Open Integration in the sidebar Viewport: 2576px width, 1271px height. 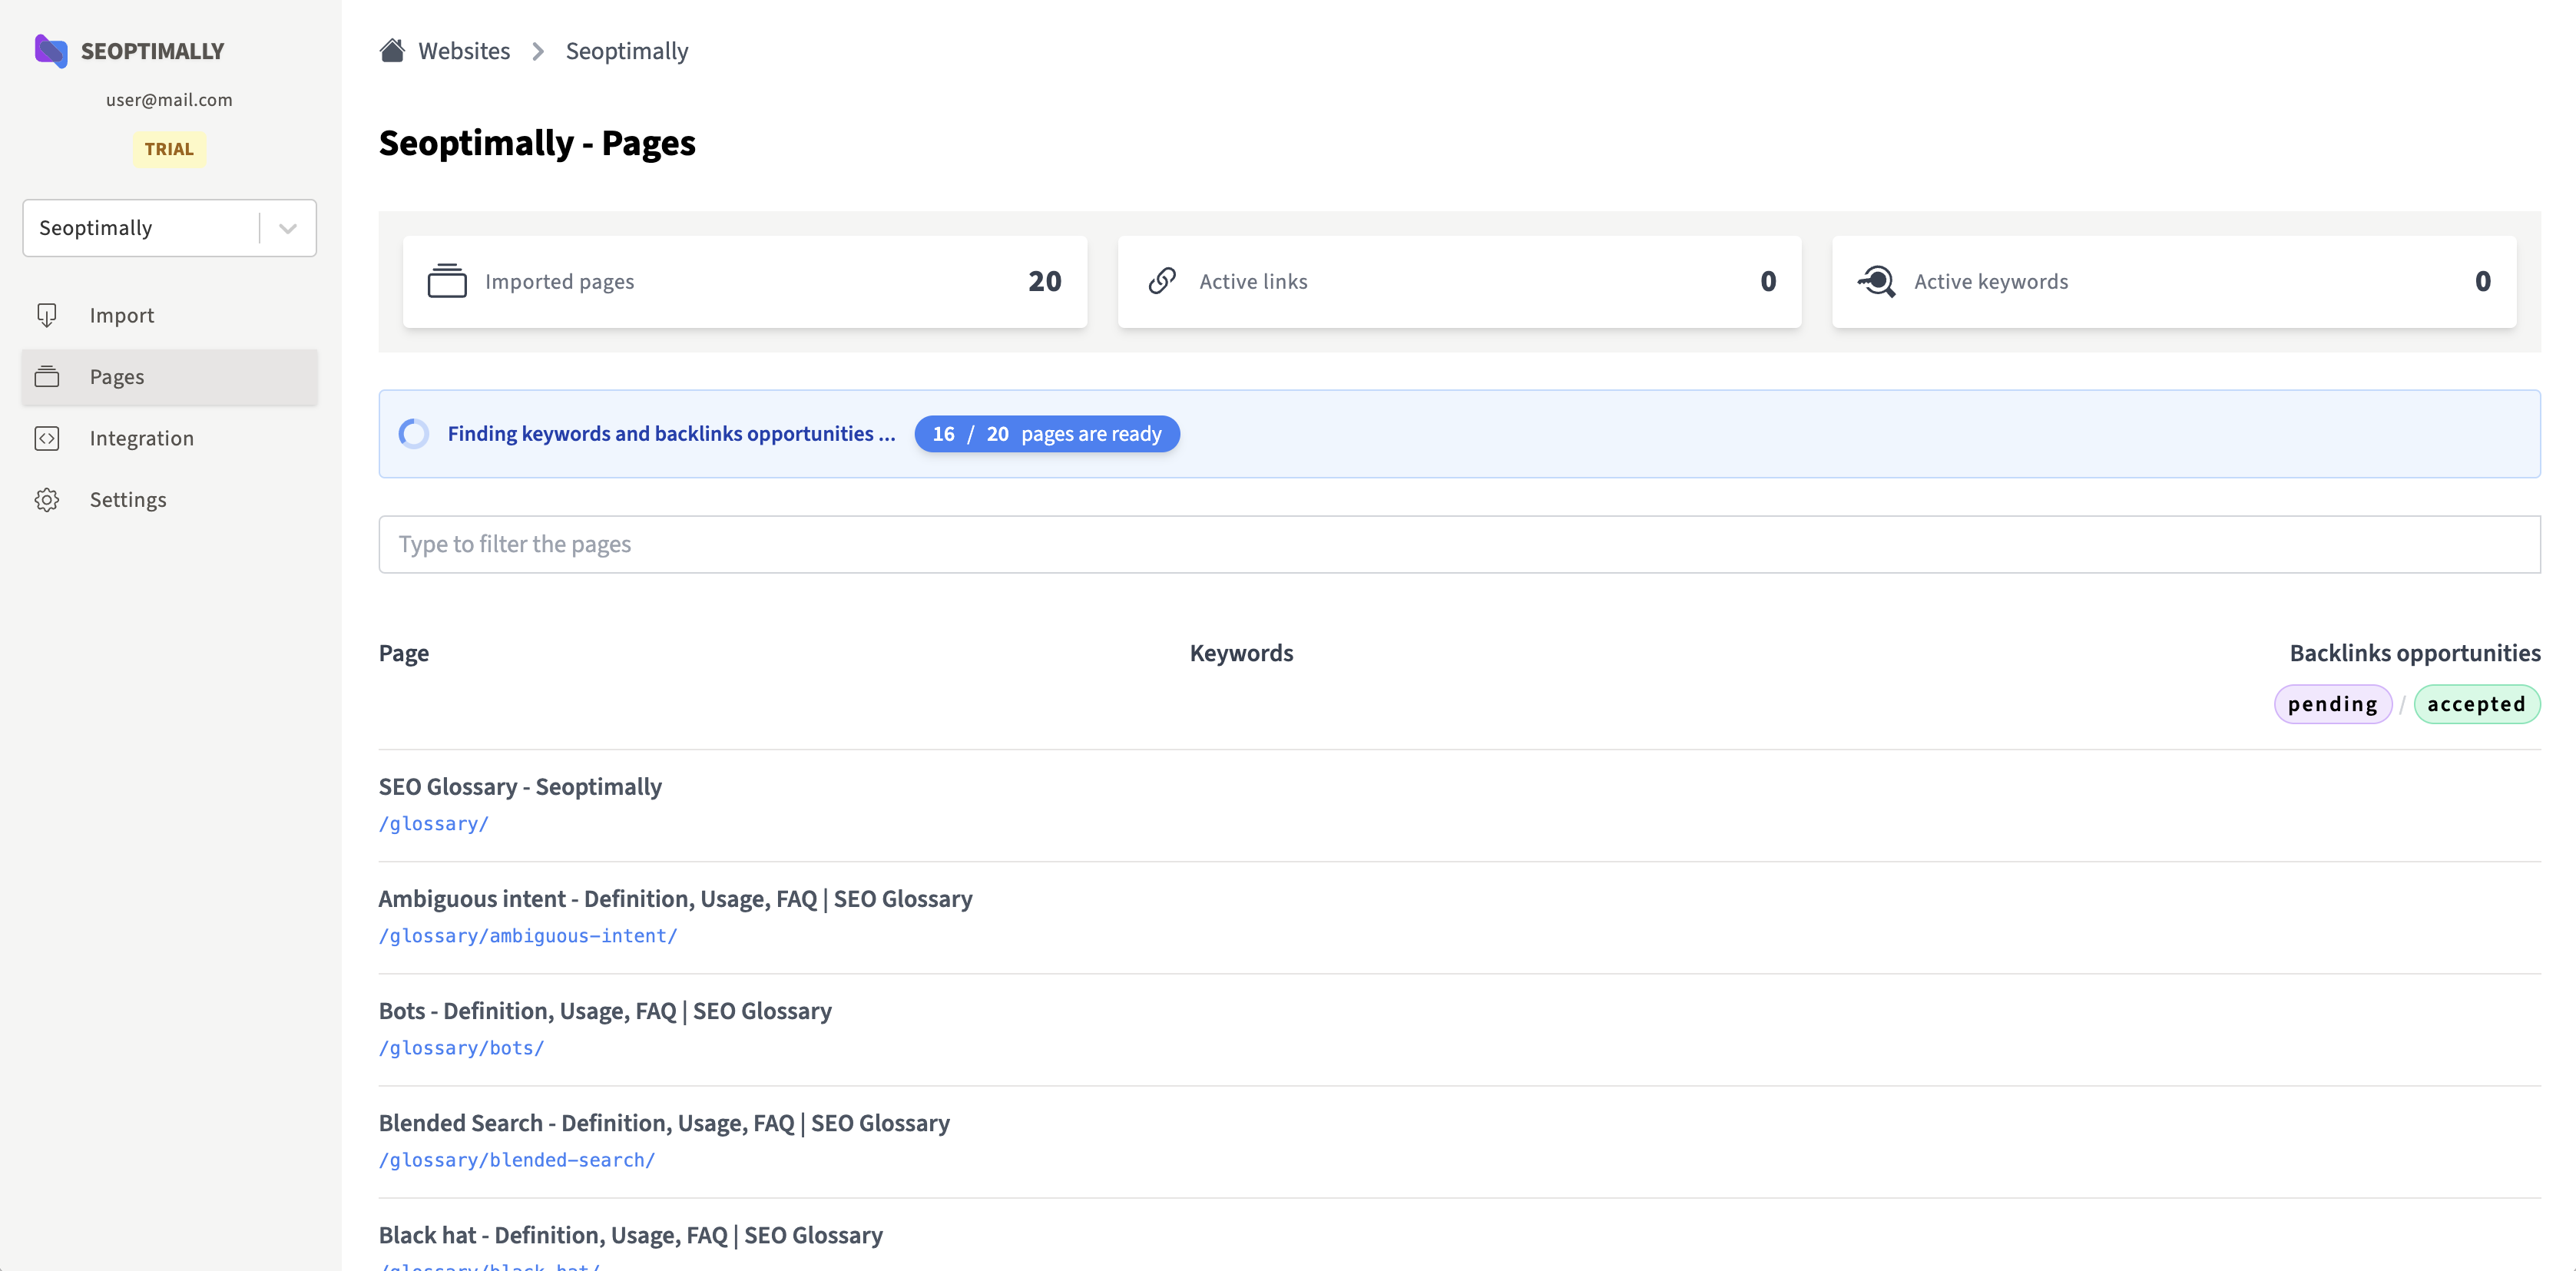pyautogui.click(x=170, y=438)
